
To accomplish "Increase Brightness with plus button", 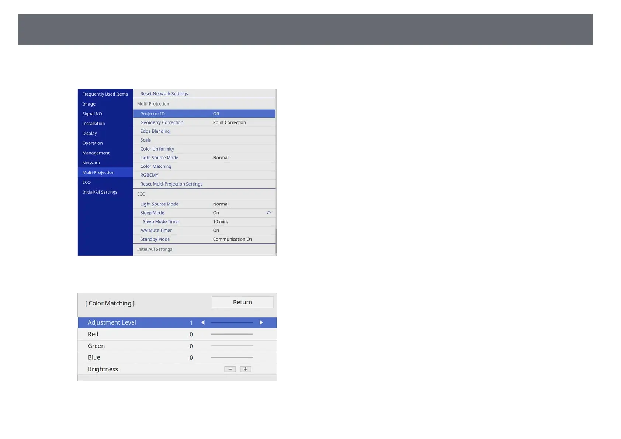I will pyautogui.click(x=246, y=369).
